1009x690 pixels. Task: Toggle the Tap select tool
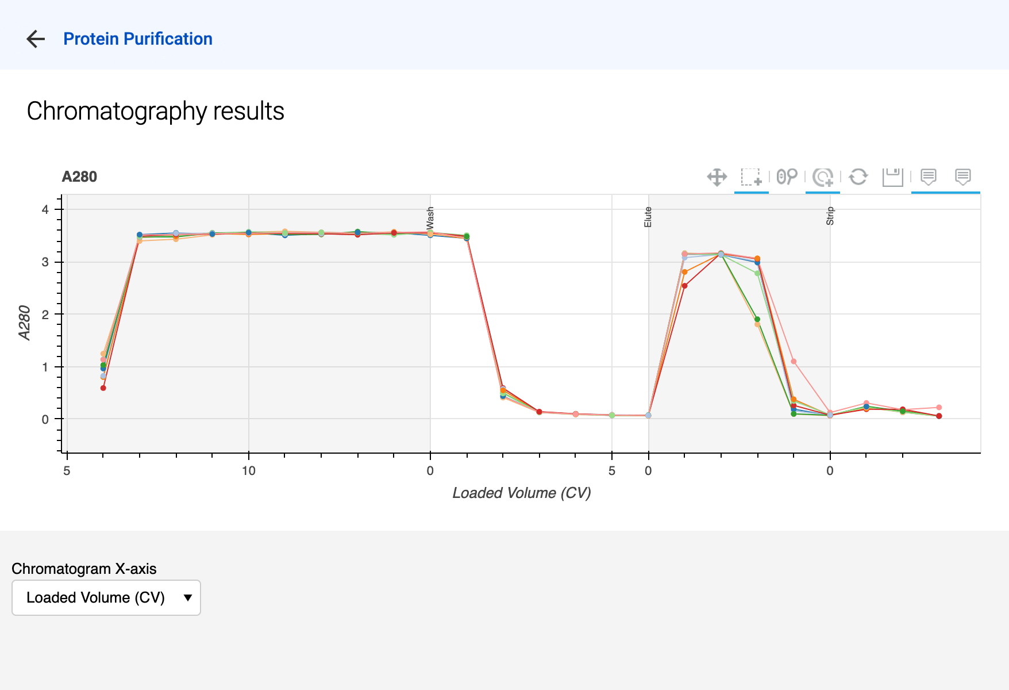[x=823, y=177]
